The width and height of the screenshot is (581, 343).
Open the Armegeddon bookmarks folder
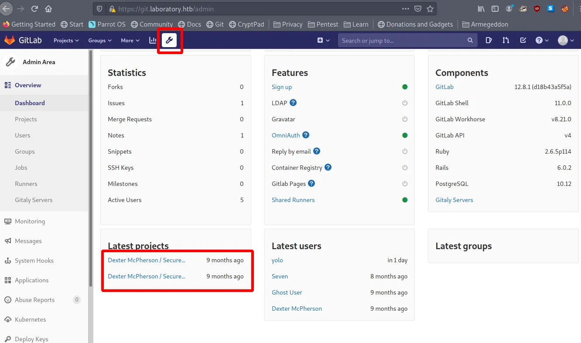tap(485, 24)
